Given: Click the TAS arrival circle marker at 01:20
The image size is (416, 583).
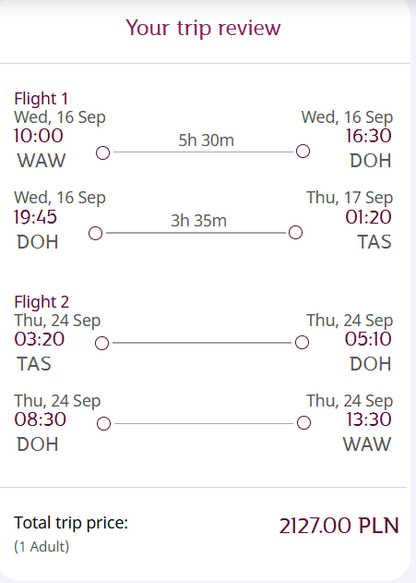Looking at the screenshot, I should [x=295, y=233].
